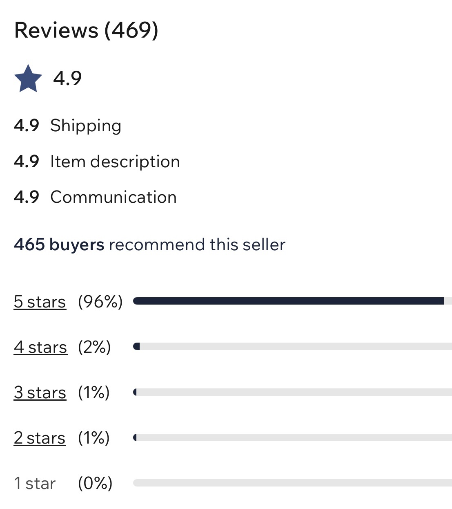This screenshot has width=452, height=509.
Task: Click the Reviews (469) heading
Action: click(x=86, y=30)
